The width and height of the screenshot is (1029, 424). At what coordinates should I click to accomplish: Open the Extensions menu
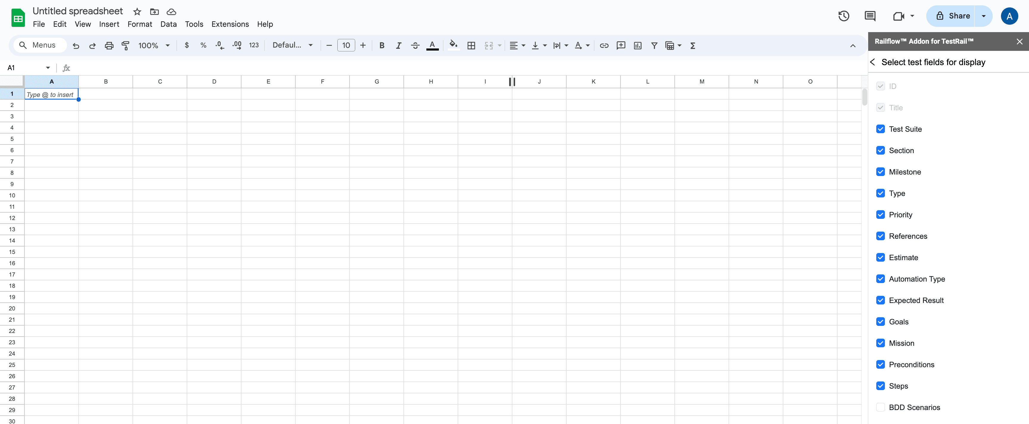(230, 24)
